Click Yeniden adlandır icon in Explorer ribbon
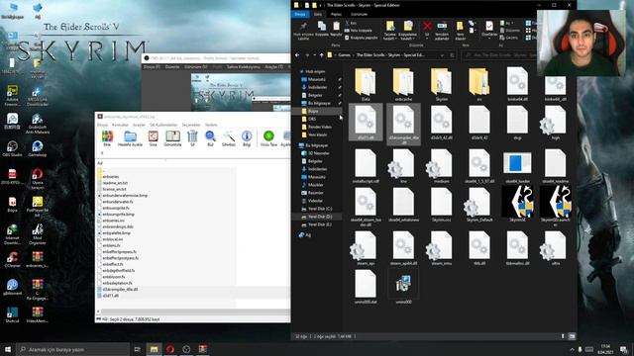The height and width of the screenshot is (356, 634). point(442,31)
